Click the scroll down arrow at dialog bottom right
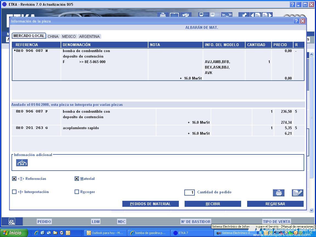 pyautogui.click(x=311, y=210)
